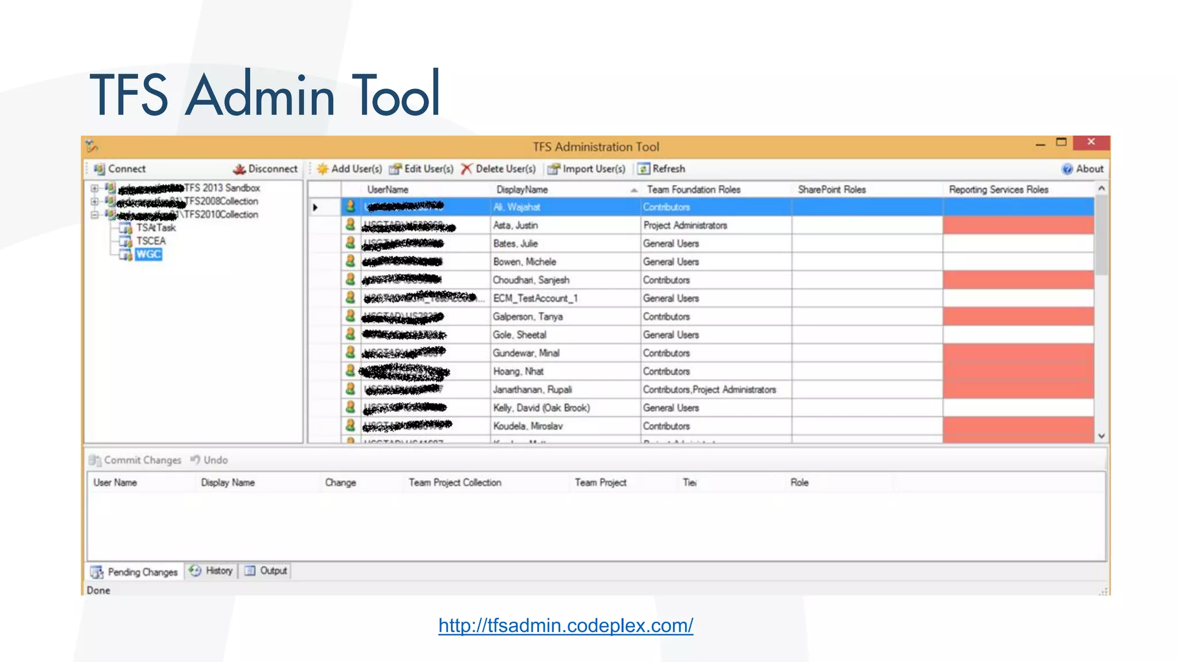Open the tfsadmin.codeplex.com link
Image resolution: width=1178 pixels, height=662 pixels.
pyautogui.click(x=565, y=625)
